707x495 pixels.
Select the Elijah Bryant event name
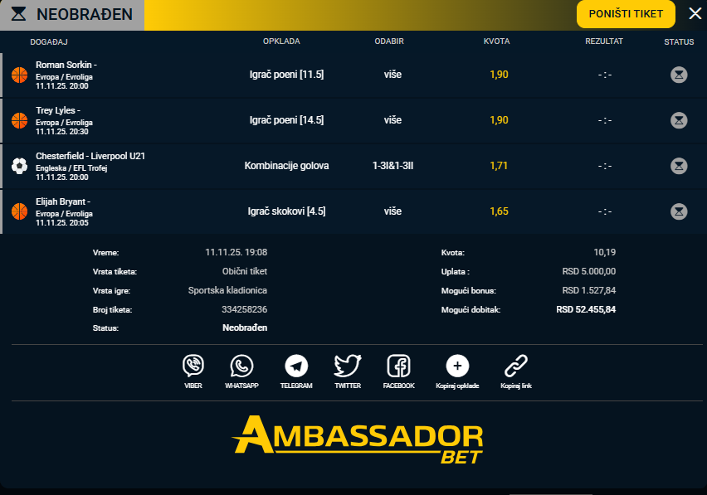click(x=63, y=201)
